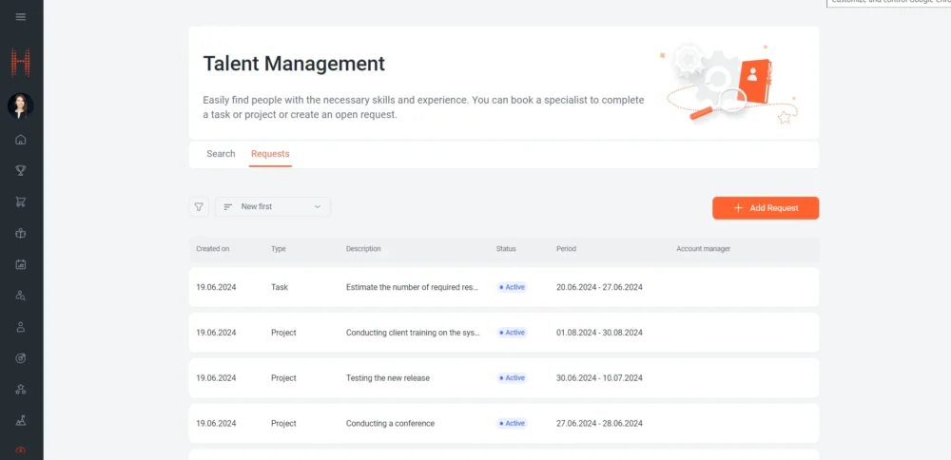This screenshot has height=460, width=951.
Task: Open the Testing the new release request
Action: pos(388,378)
